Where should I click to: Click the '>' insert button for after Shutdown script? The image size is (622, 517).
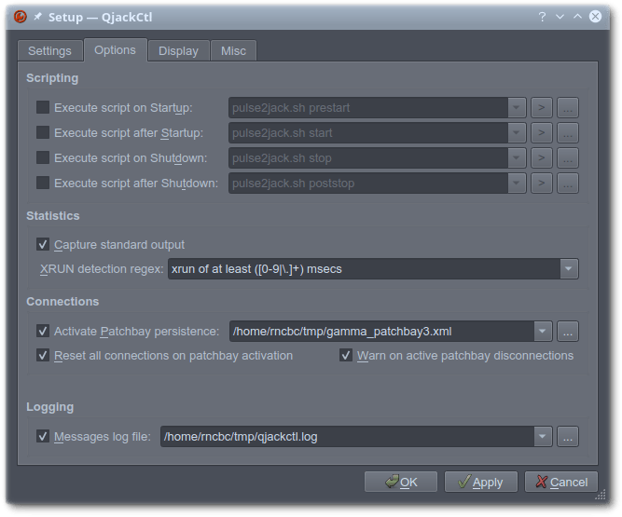[x=542, y=183]
